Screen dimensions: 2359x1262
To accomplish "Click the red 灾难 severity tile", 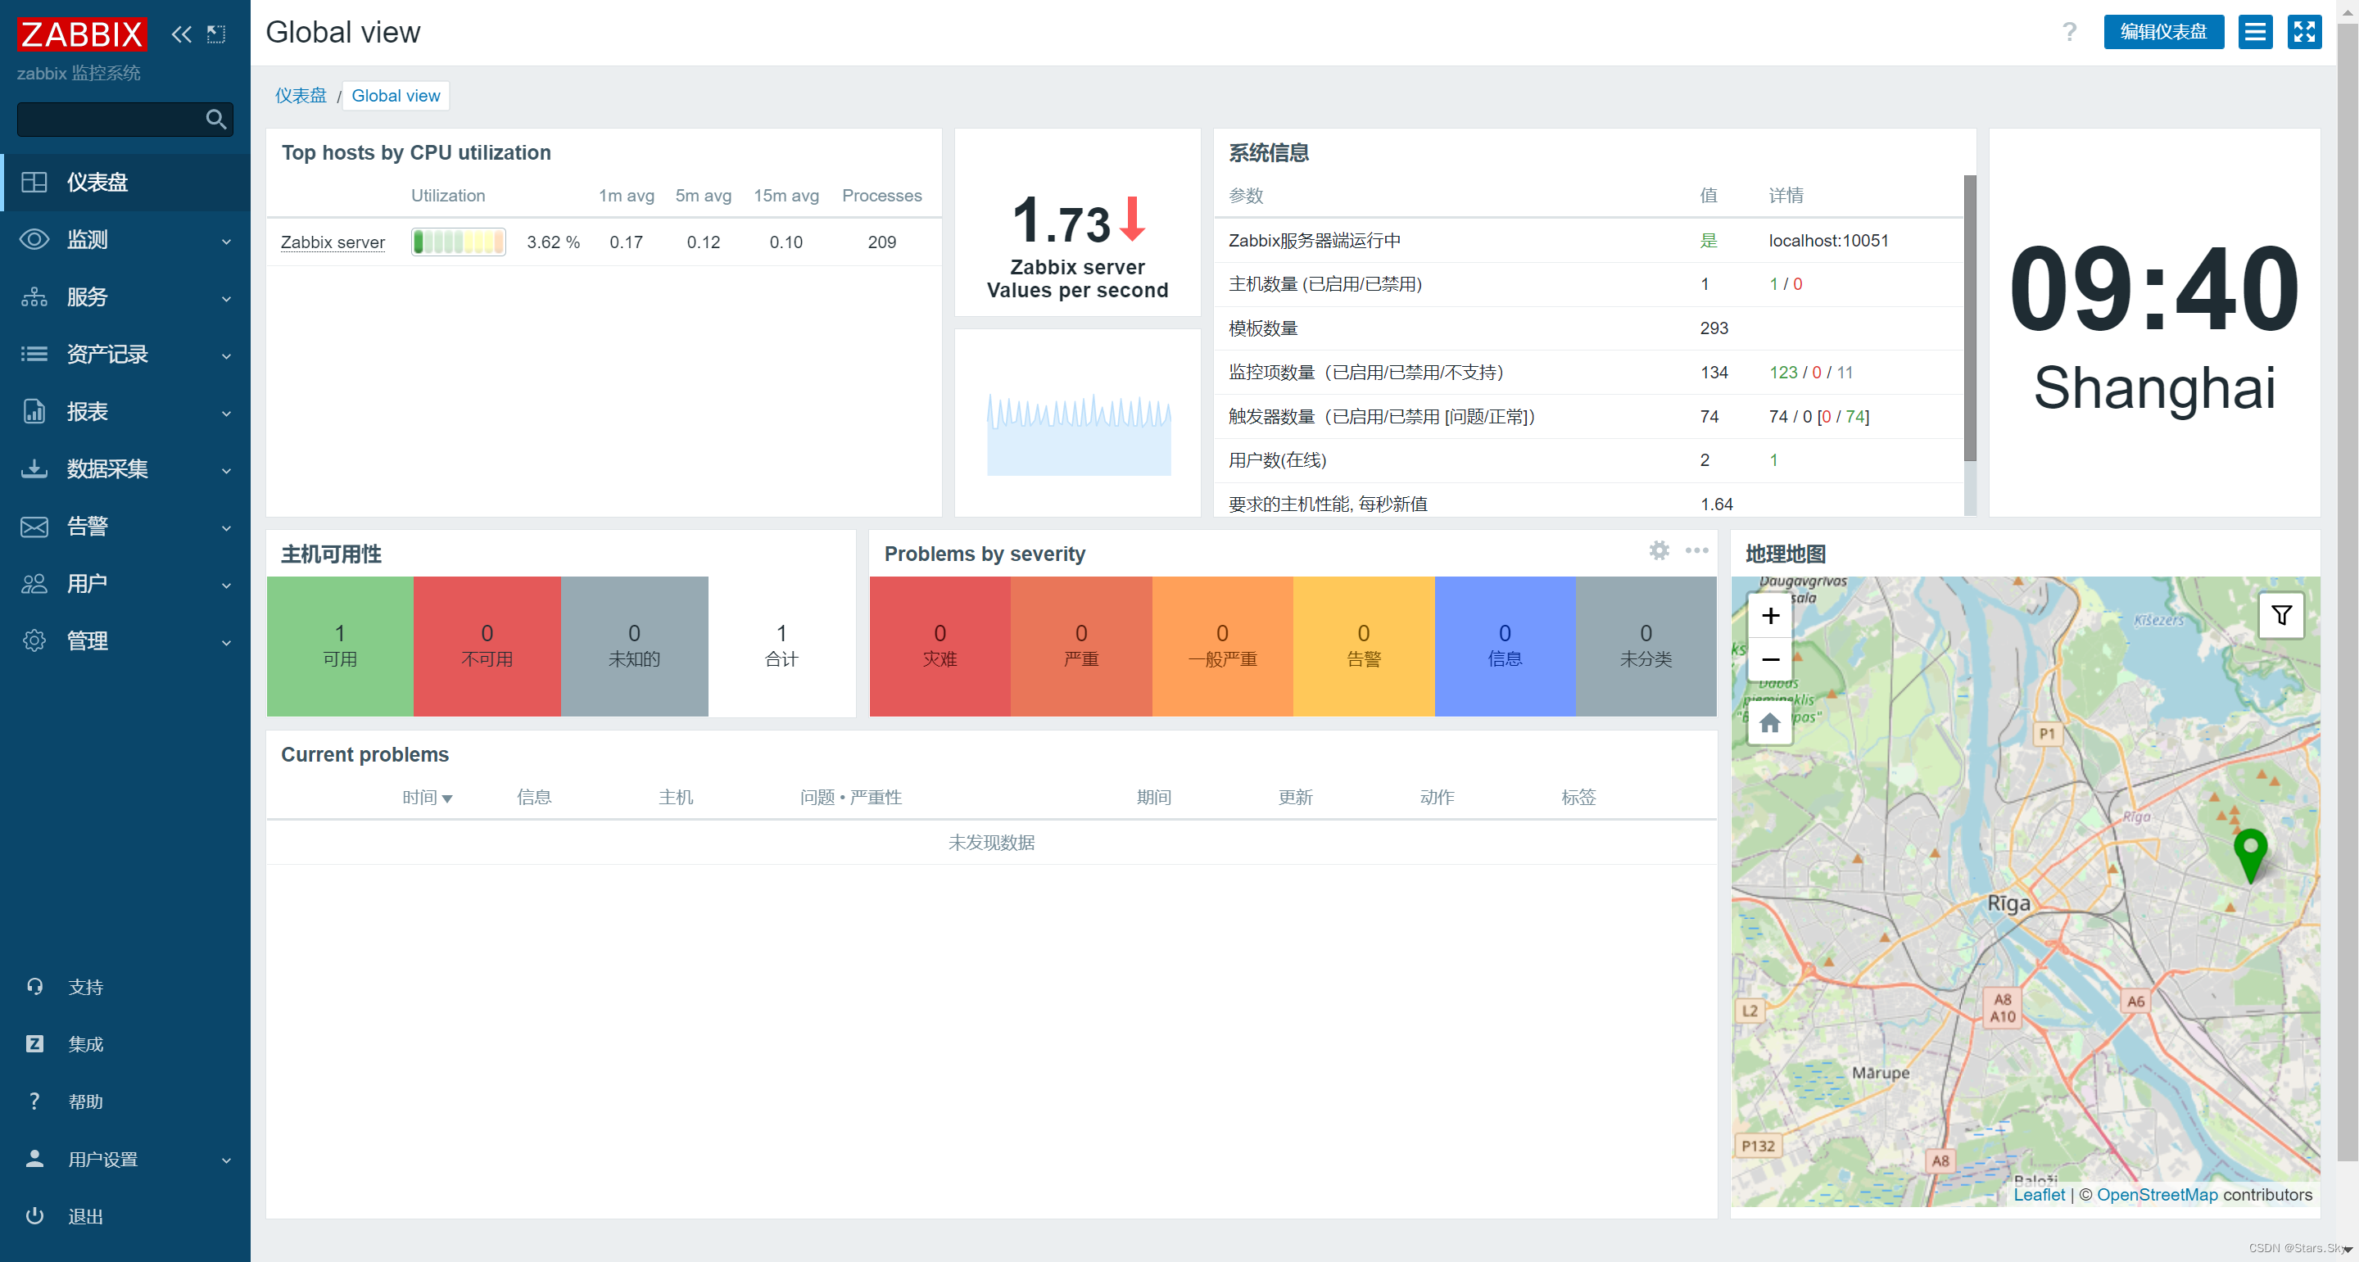I will click(x=940, y=645).
